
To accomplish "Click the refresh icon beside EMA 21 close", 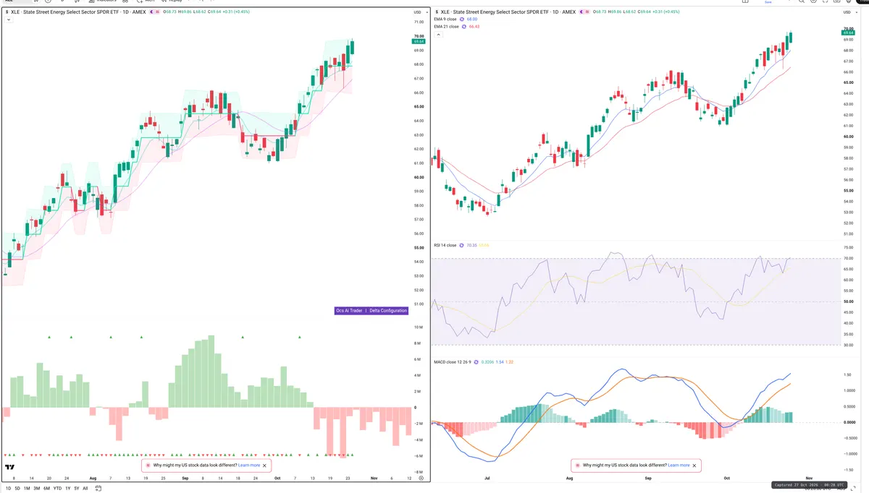I will [x=465, y=26].
